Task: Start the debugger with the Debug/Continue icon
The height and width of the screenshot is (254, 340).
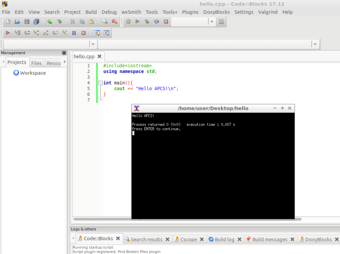Action: point(8,33)
